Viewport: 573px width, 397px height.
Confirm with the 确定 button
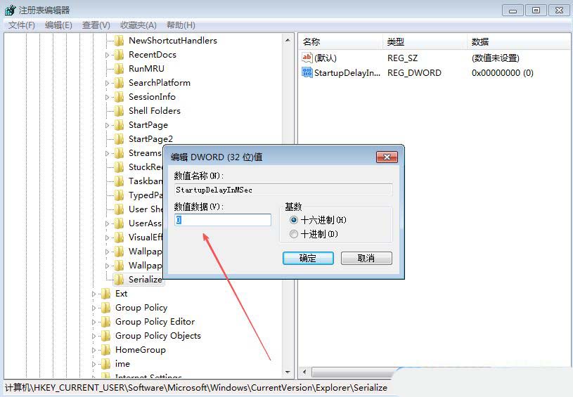coord(308,258)
